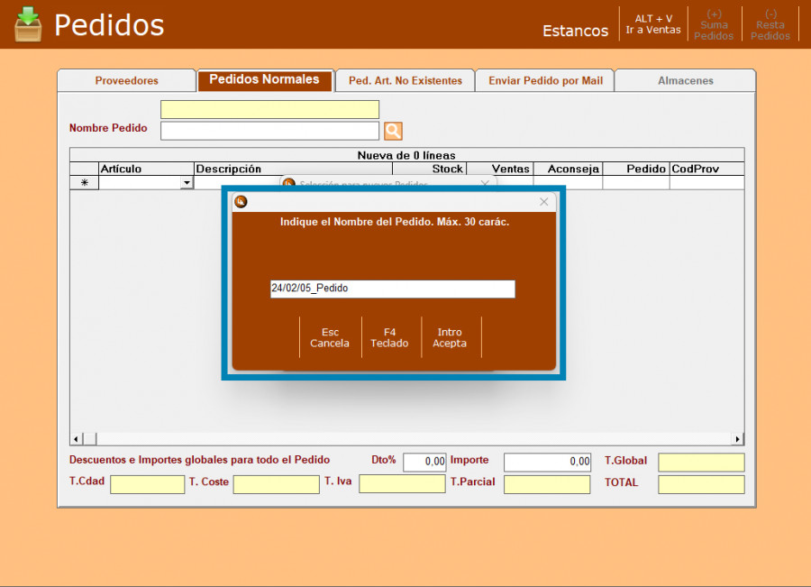Click the dialog's small orange title icon
811x587 pixels.
click(x=241, y=202)
